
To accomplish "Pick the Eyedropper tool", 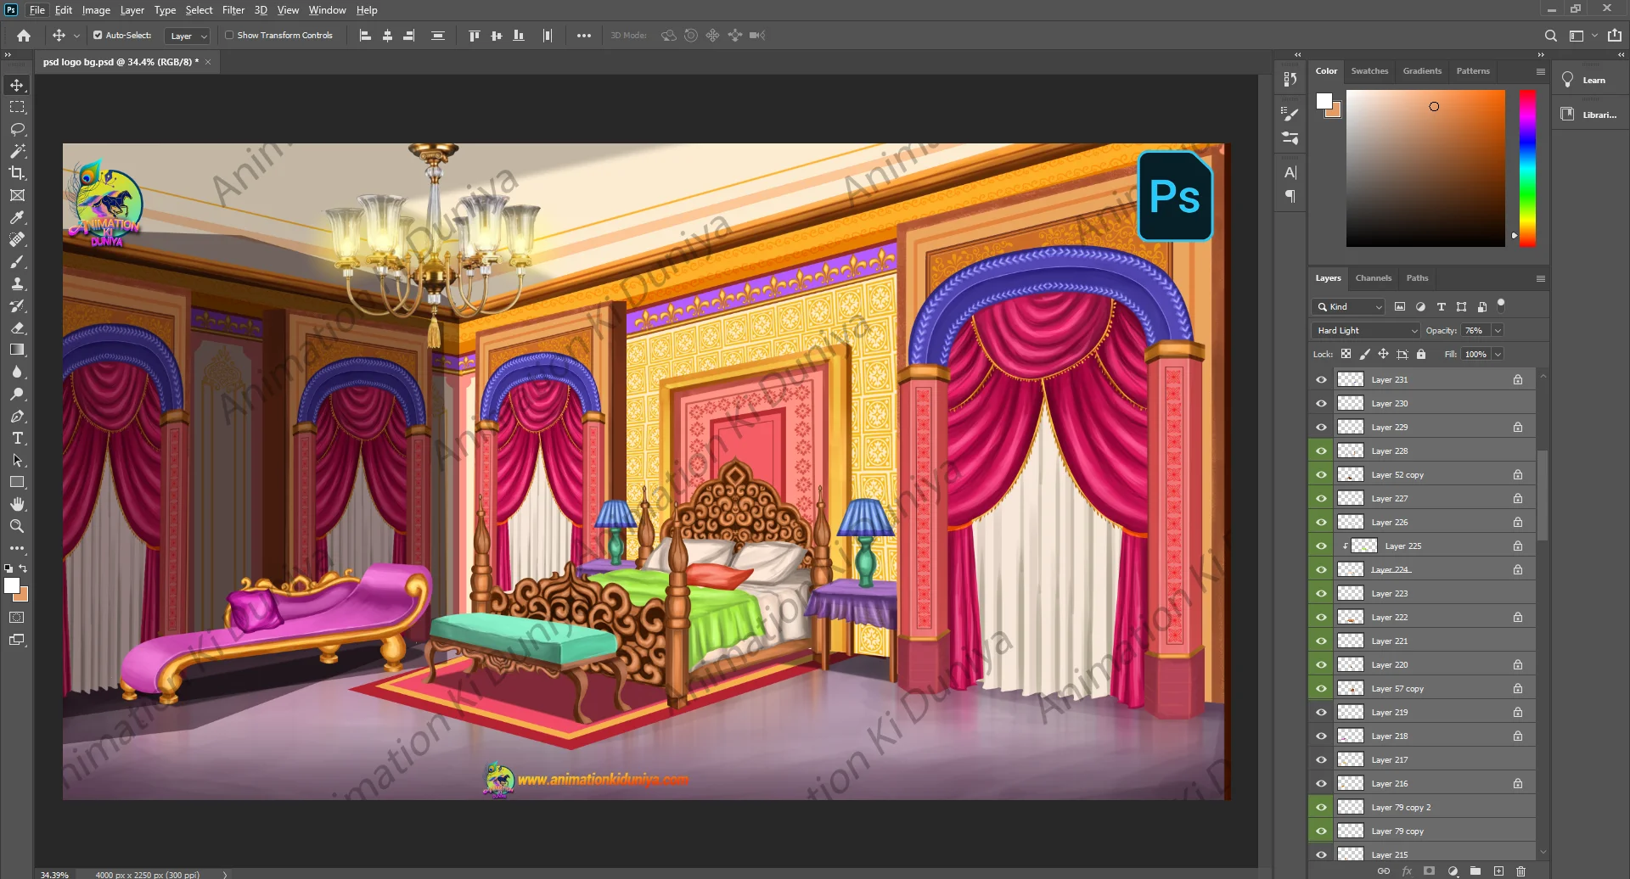I will pyautogui.click(x=17, y=218).
